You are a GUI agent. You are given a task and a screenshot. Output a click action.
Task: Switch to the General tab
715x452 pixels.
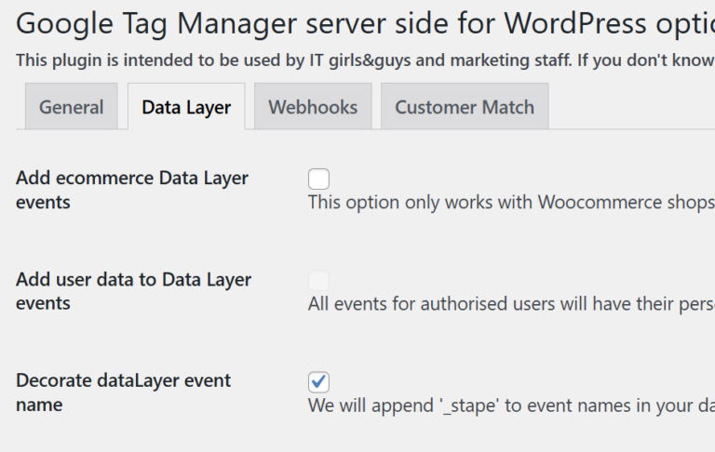(x=72, y=107)
